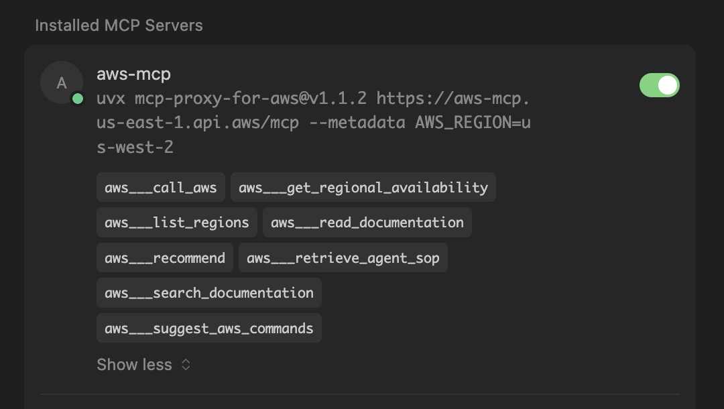Click the aws-mcp server name
This screenshot has height=409, width=724.
pyautogui.click(x=133, y=74)
